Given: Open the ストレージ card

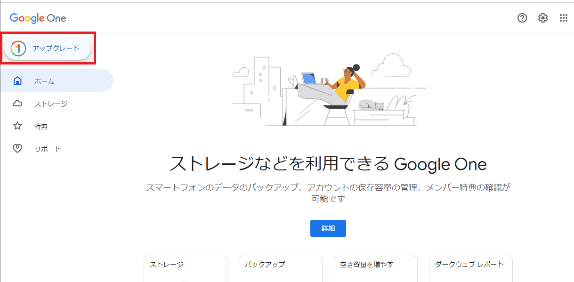Looking at the screenshot, I should (186, 269).
